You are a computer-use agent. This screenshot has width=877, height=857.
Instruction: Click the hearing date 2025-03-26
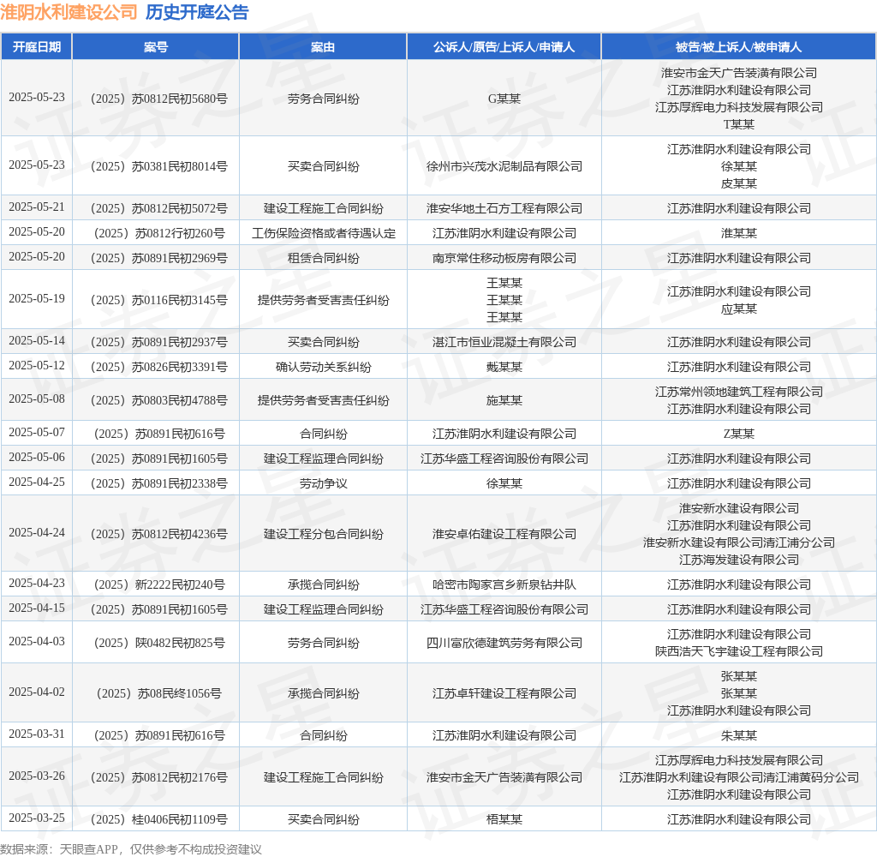[37, 776]
